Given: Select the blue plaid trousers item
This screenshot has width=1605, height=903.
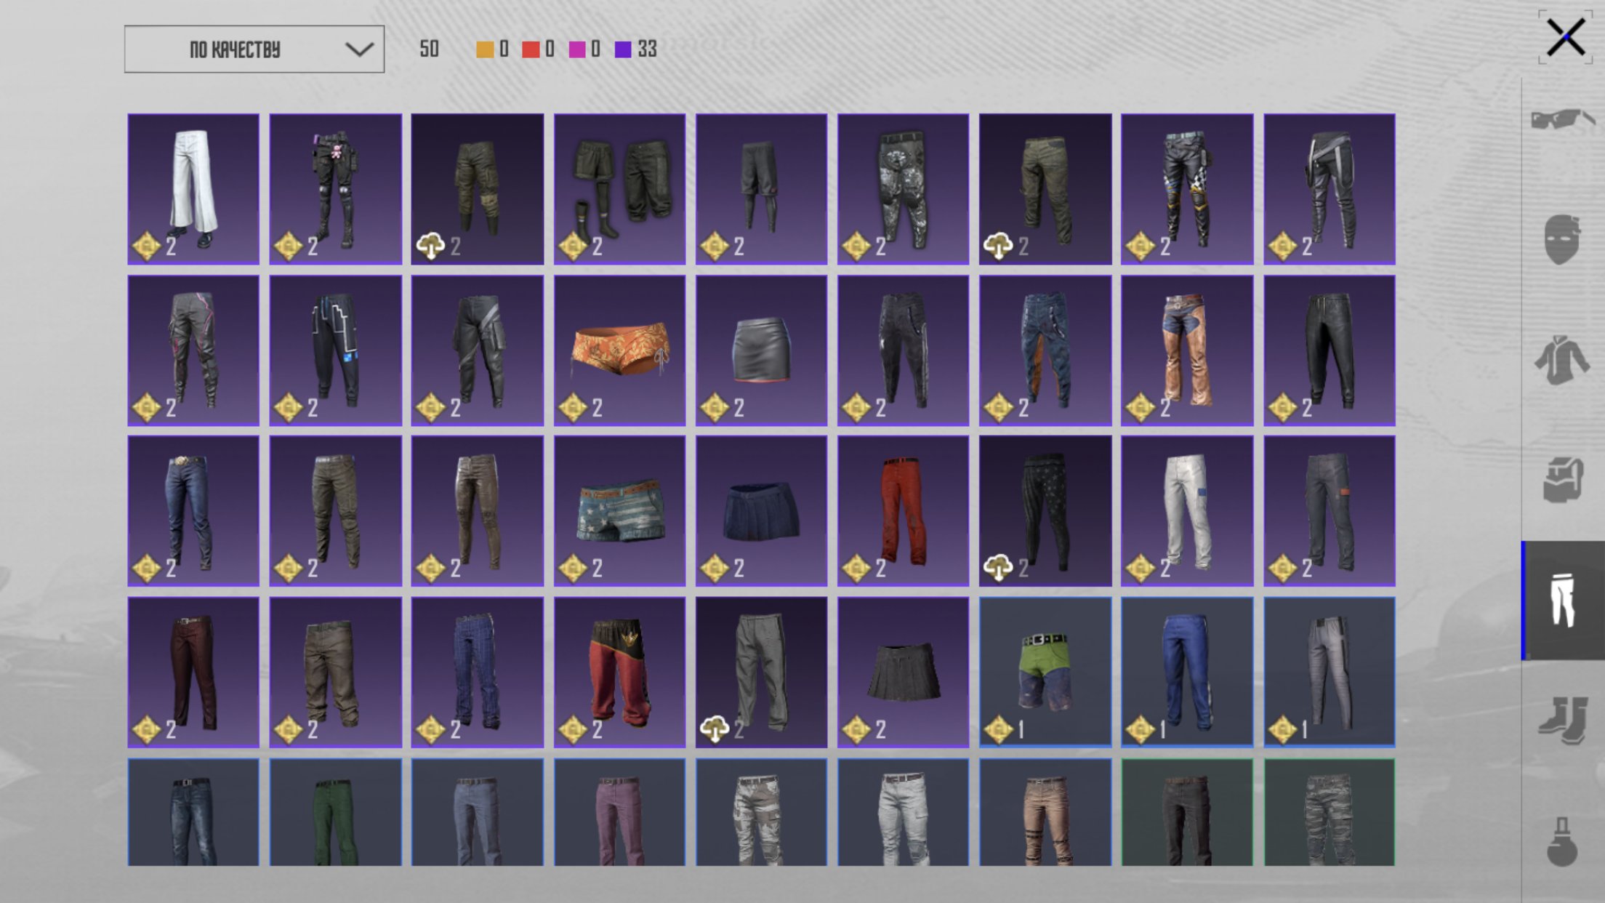Looking at the screenshot, I should click(x=477, y=673).
